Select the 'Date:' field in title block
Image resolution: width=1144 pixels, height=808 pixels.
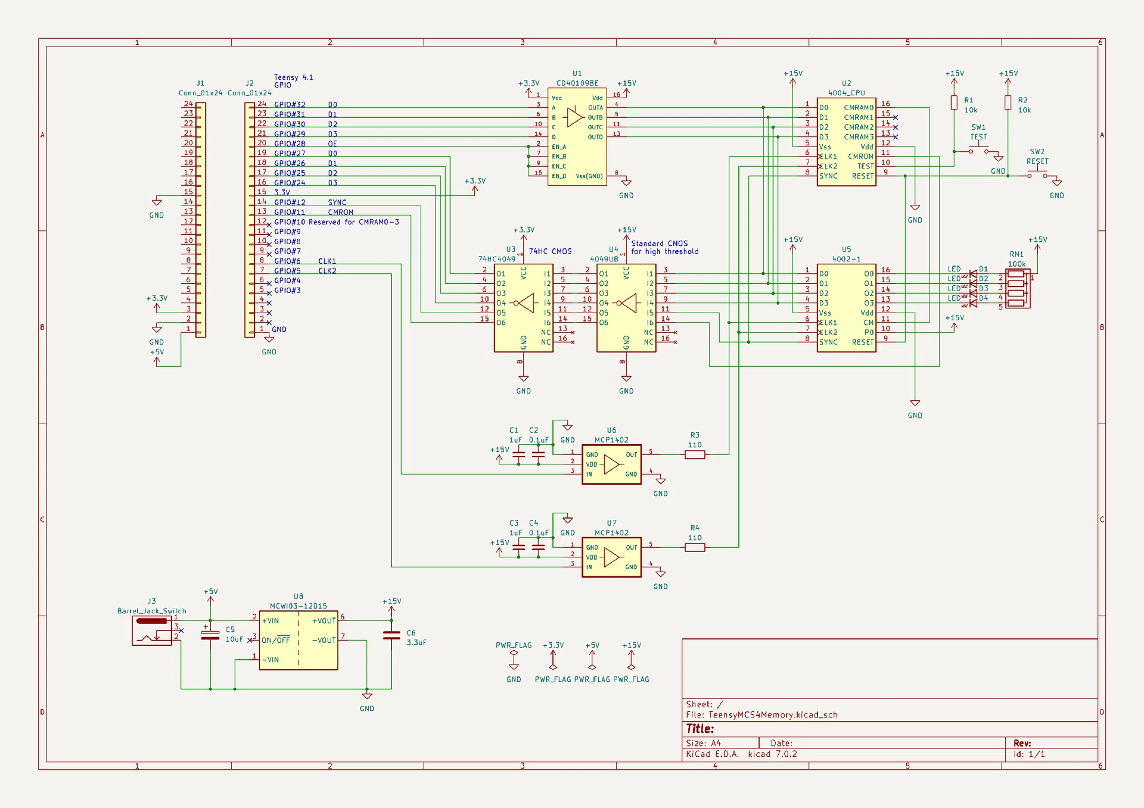click(781, 743)
